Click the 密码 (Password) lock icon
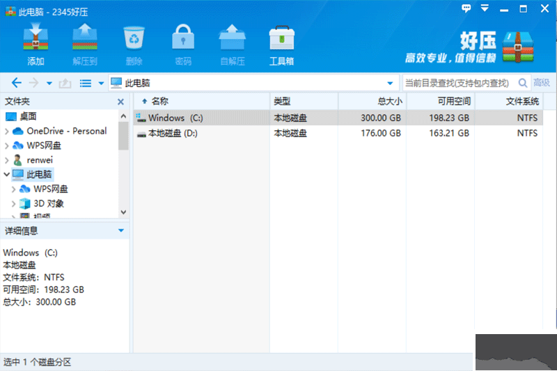Screen dimensions: 557x371 pos(183,37)
